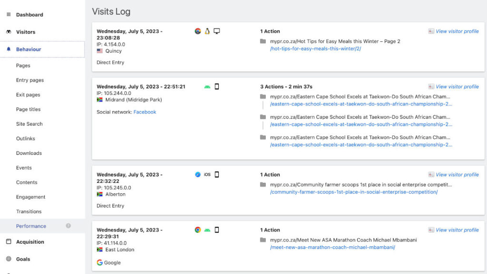
Task: Click smartphone icon in Midrand visit
Action: pyautogui.click(x=217, y=86)
